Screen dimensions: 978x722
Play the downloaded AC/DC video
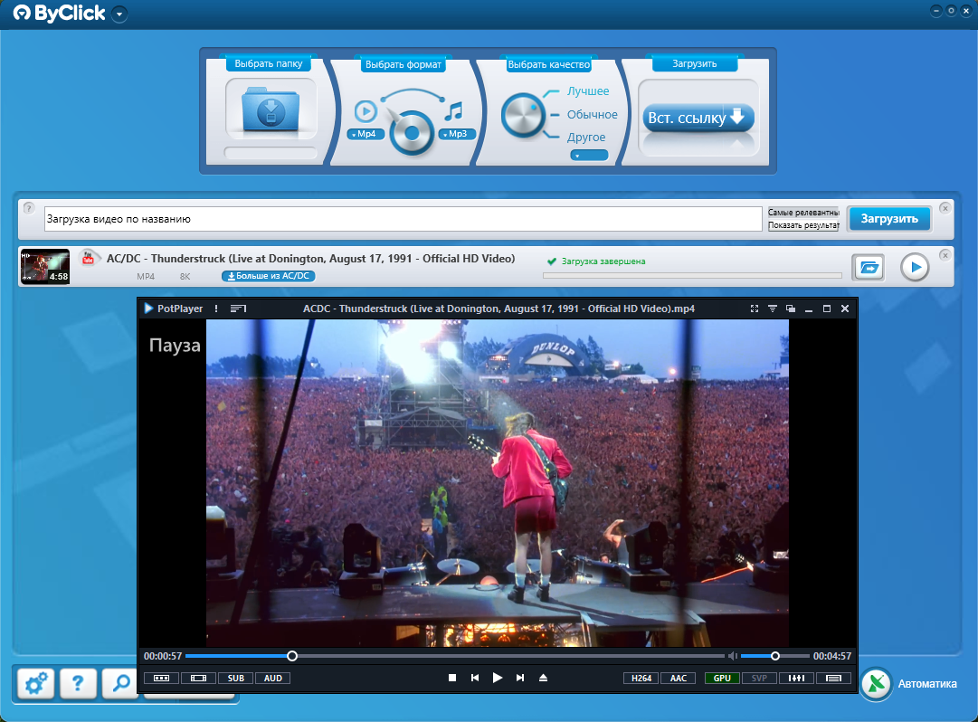915,268
